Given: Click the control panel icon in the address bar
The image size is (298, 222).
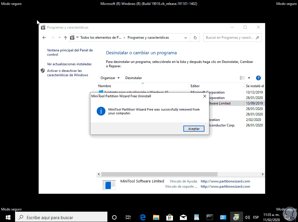Looking at the screenshot, I should click(x=72, y=38).
